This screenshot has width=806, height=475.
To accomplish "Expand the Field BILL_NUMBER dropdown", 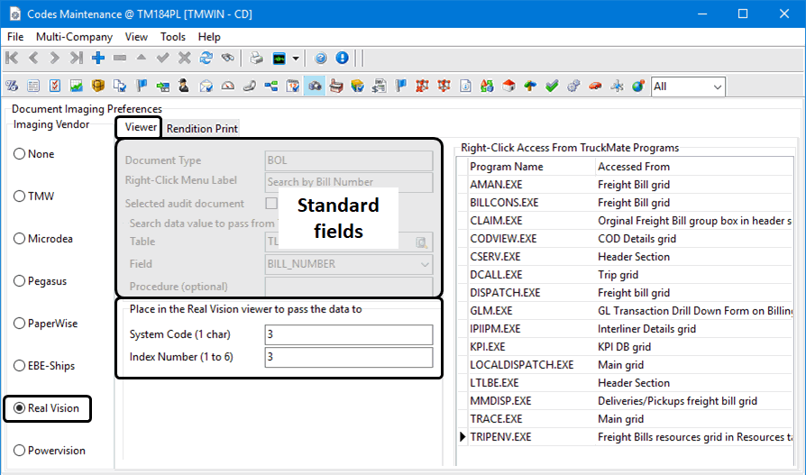I will tap(425, 264).
